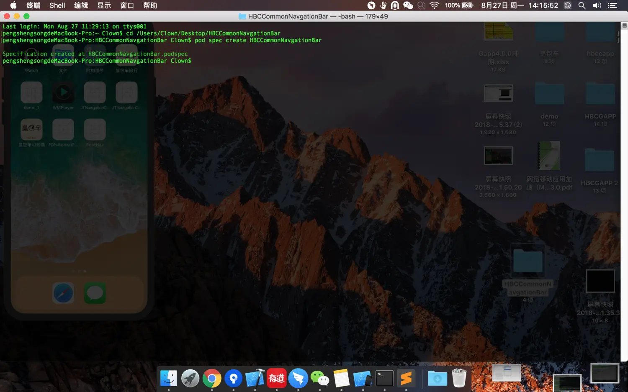Open DingTalk blue wing icon in Dock
628x392 pixels.
(298, 378)
